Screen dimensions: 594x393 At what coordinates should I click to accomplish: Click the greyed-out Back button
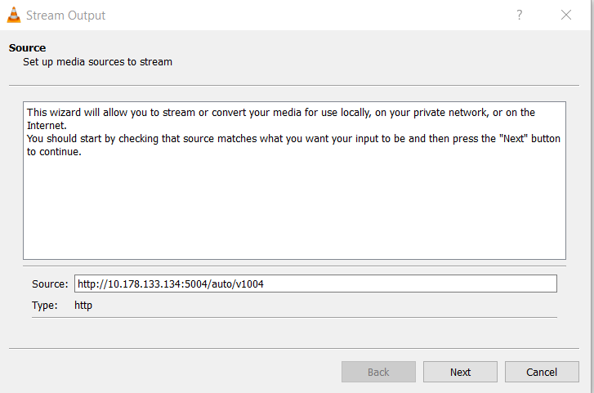coord(378,372)
